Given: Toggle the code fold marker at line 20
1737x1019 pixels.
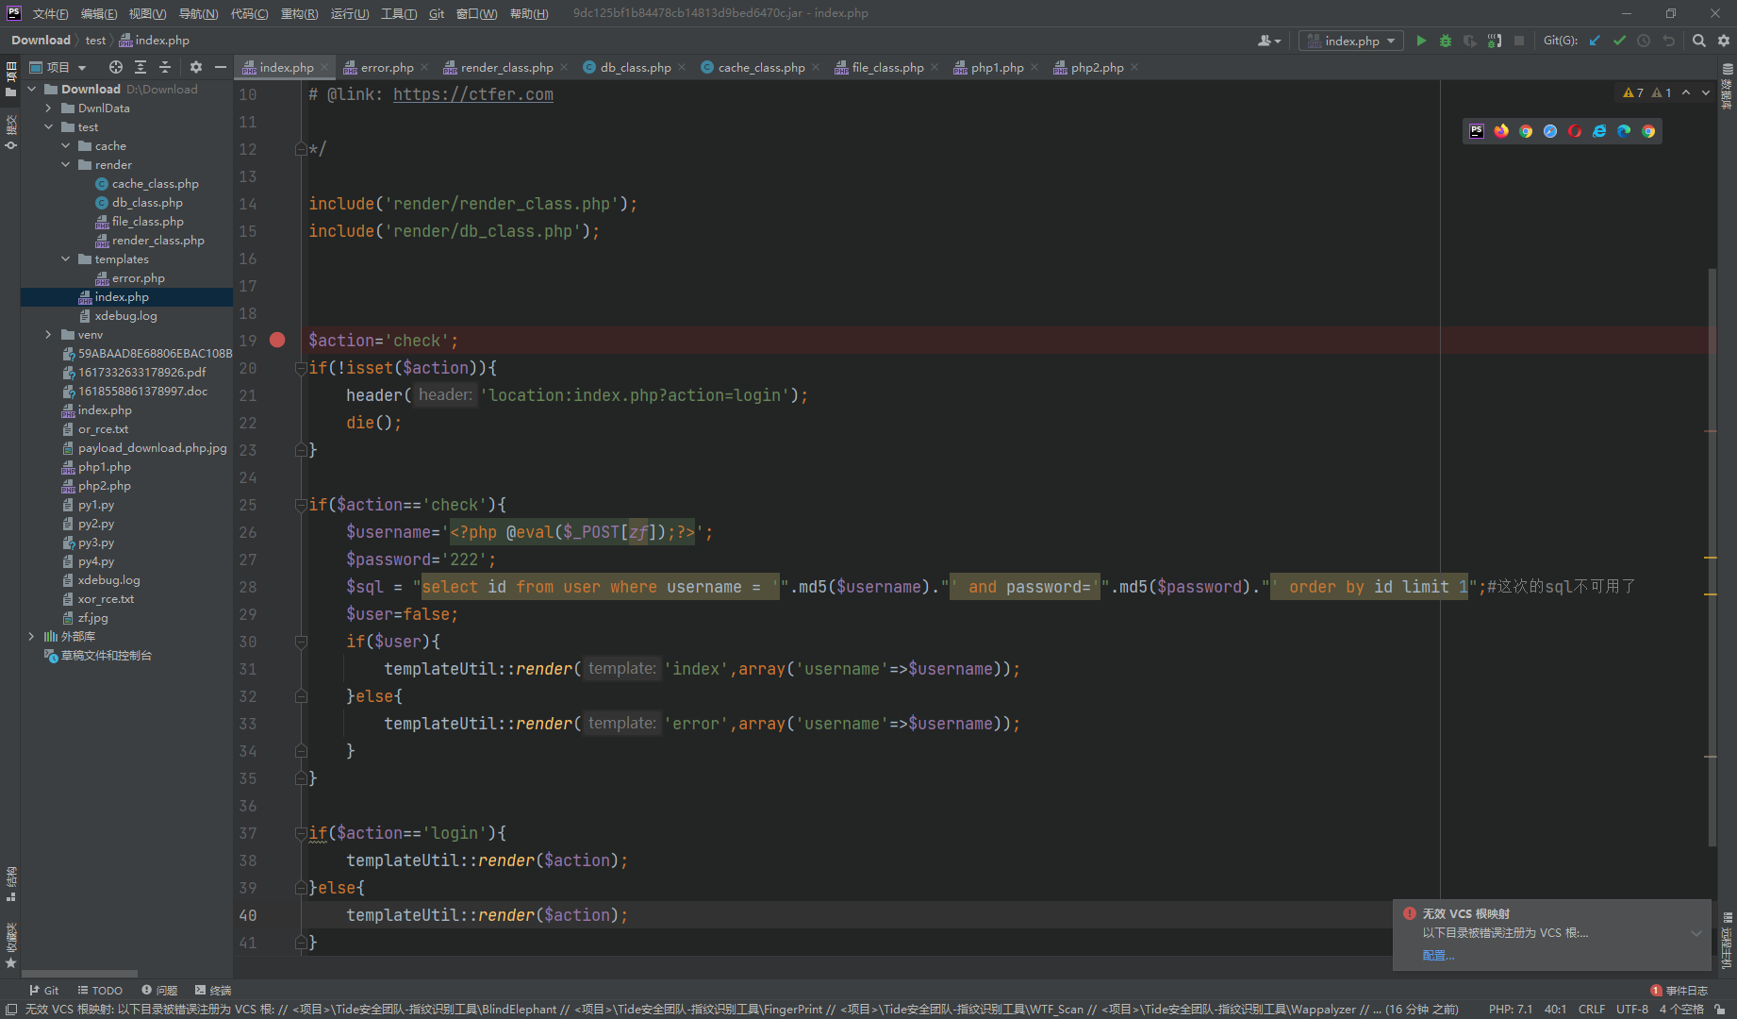Looking at the screenshot, I should (301, 368).
